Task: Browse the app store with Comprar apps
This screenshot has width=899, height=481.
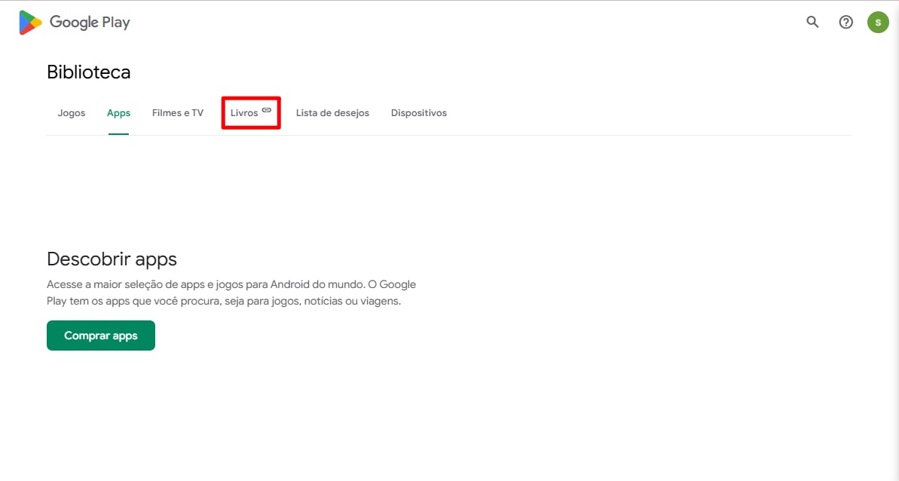Action: [x=100, y=335]
